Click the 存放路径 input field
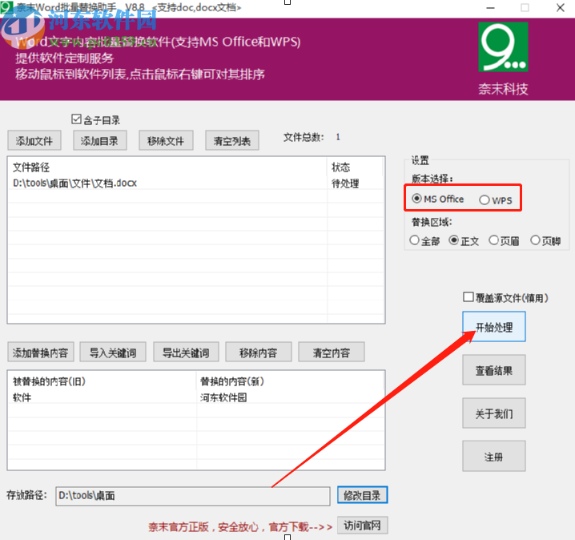The height and width of the screenshot is (540, 575). [192, 496]
